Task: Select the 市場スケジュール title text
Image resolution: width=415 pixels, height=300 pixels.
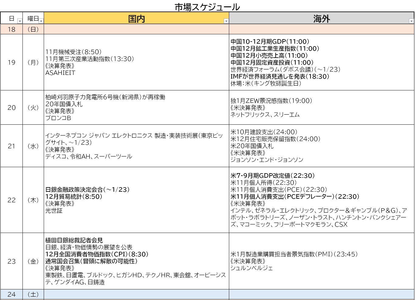Action: coord(207,7)
